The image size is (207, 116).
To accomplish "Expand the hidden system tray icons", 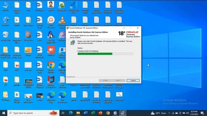I will [x=169, y=113].
